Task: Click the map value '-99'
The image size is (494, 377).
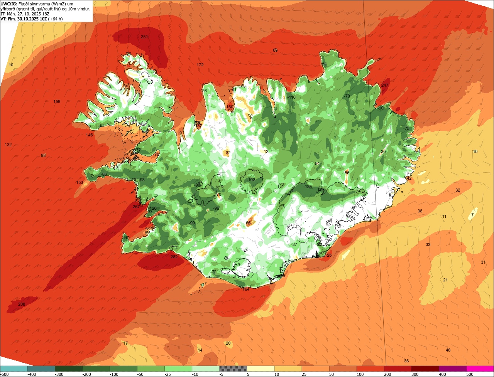Action: point(192,223)
